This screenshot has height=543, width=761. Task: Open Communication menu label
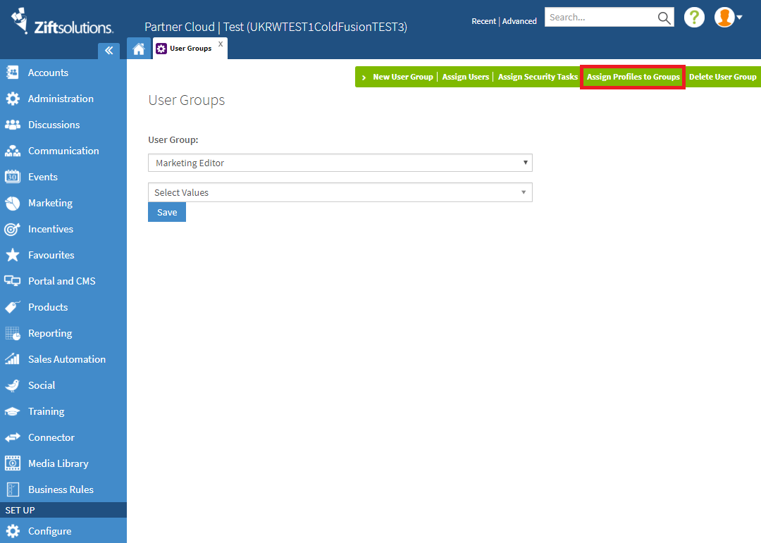(x=63, y=151)
